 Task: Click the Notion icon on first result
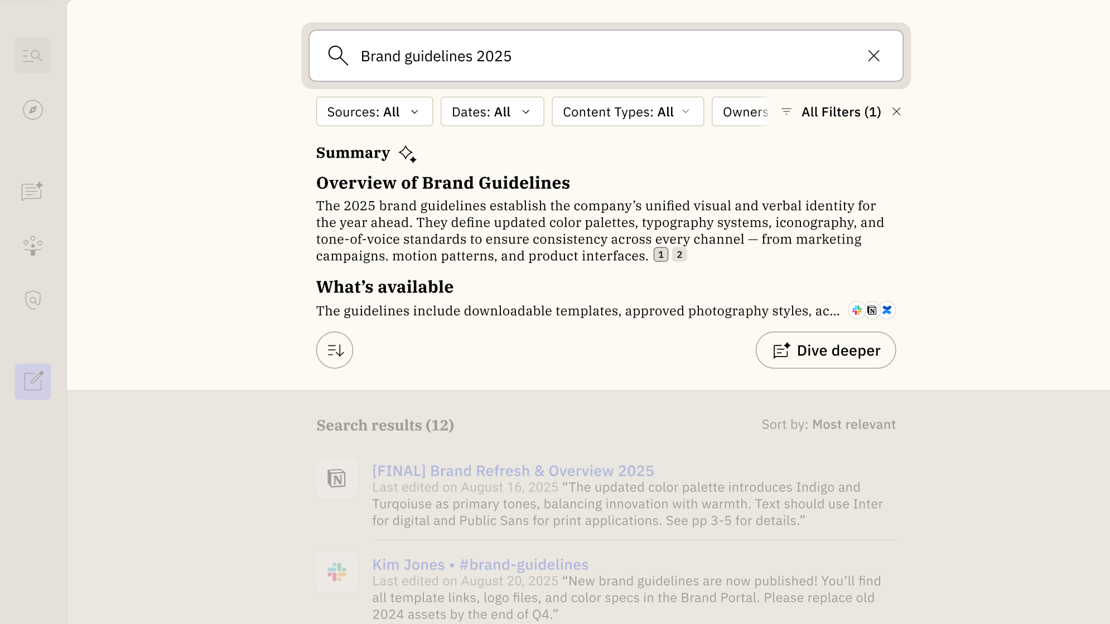(x=337, y=479)
